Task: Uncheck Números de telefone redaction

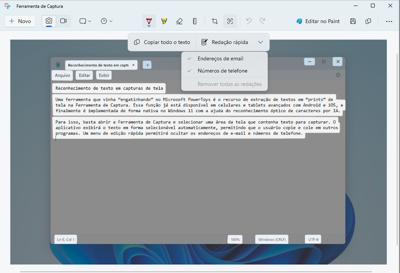Action: click(224, 71)
